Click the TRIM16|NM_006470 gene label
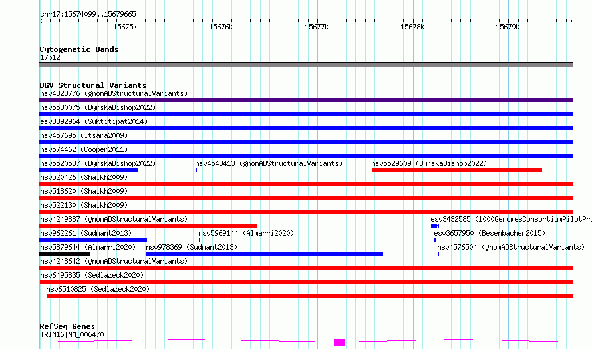This screenshot has width=592, height=349. click(72, 334)
